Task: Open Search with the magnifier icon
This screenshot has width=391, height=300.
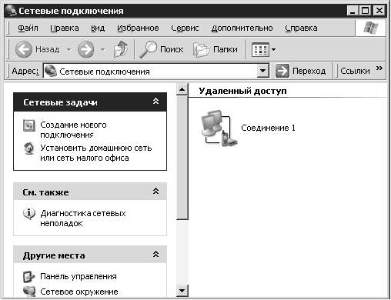Action: pyautogui.click(x=148, y=49)
